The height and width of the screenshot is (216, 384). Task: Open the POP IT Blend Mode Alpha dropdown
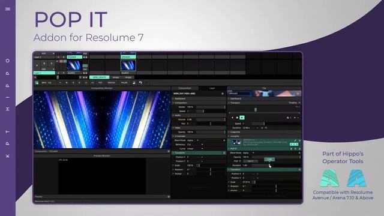point(248,153)
